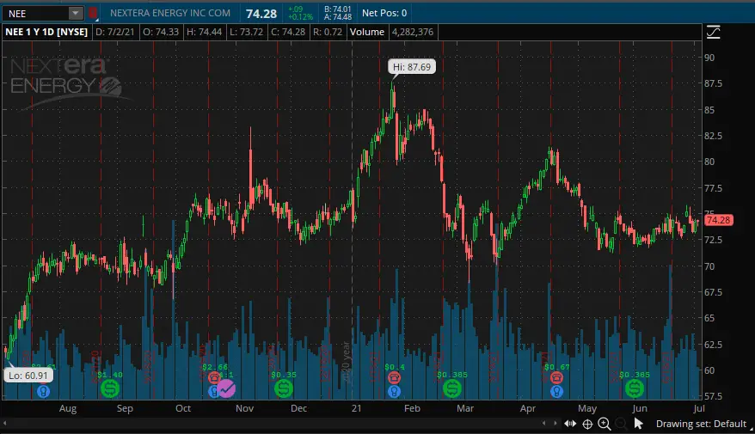Click the Mar label on time axis
Image resolution: width=755 pixels, height=434 pixels.
465,408
